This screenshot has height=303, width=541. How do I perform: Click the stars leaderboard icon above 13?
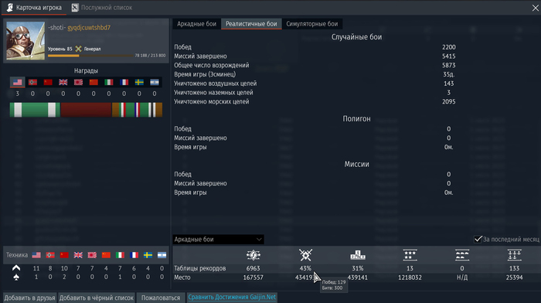pyautogui.click(x=410, y=255)
